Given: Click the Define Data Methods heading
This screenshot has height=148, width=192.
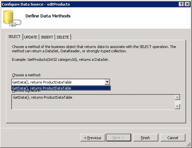Looking at the screenshot, I should coord(48,16).
